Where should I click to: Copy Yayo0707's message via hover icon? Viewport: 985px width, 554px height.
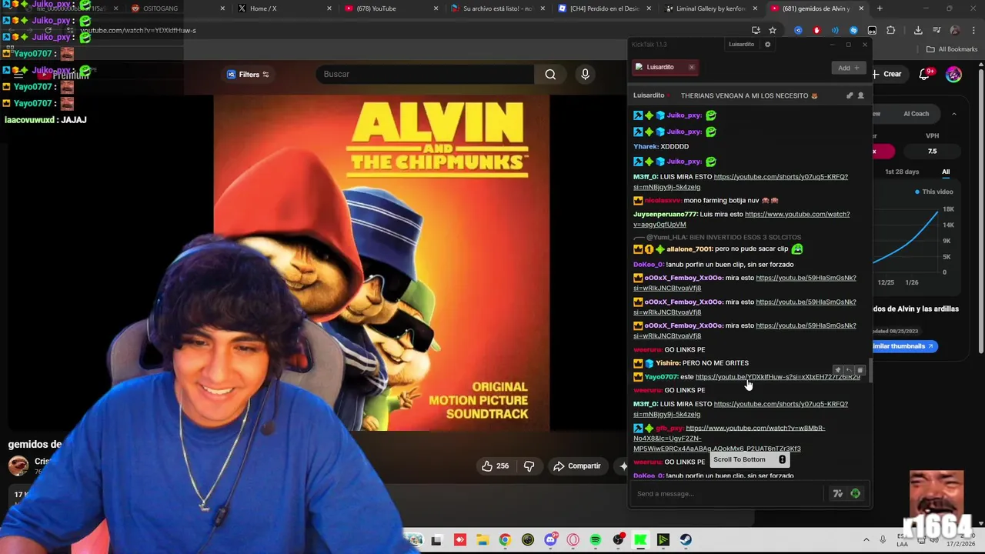[860, 370]
